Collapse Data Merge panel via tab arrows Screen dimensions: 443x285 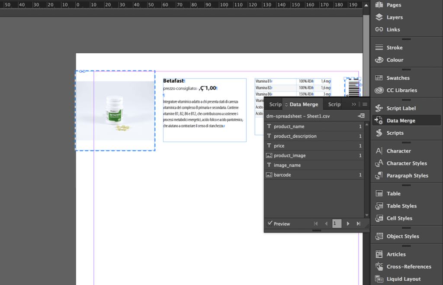click(286, 105)
